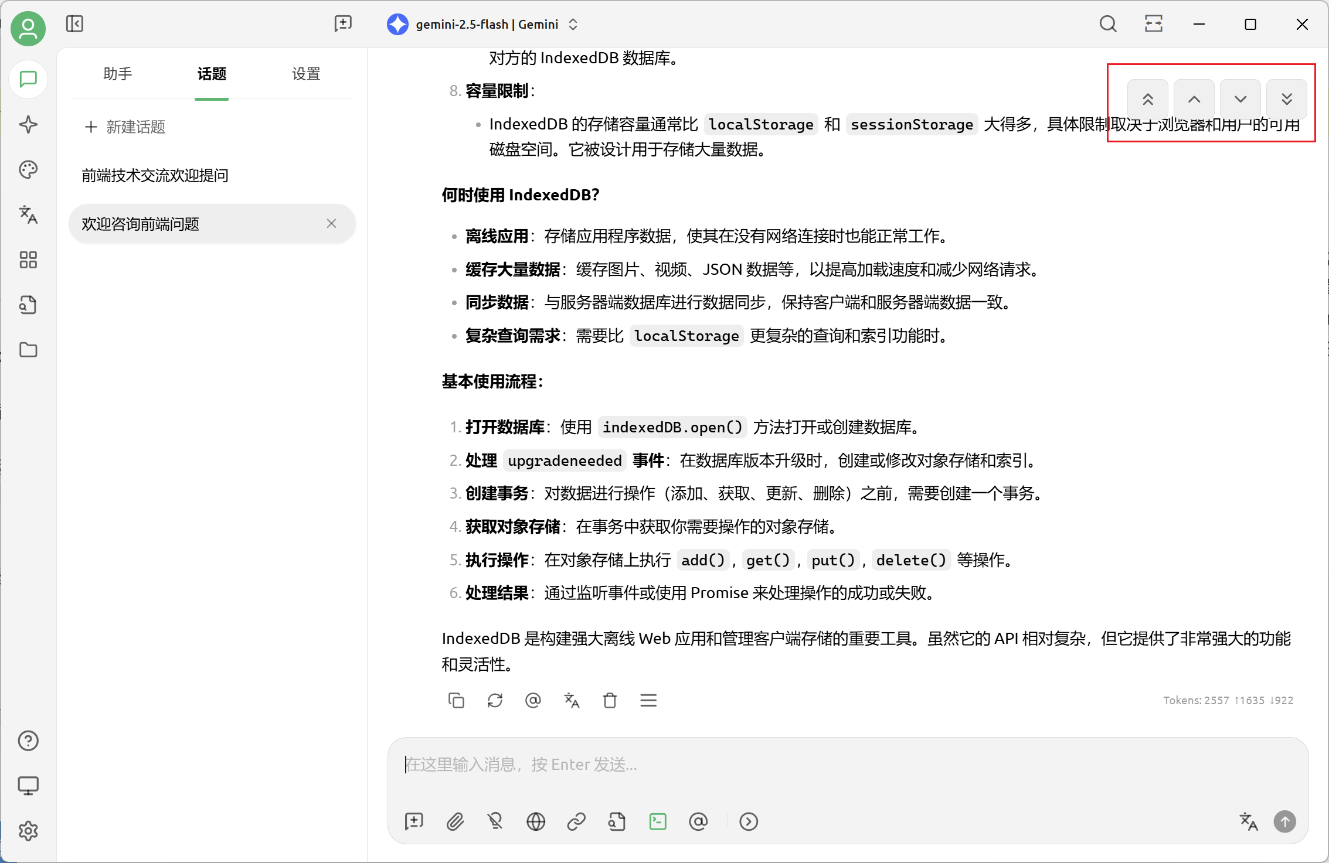Switch to the 设置 tab
The image size is (1329, 863).
point(306,74)
